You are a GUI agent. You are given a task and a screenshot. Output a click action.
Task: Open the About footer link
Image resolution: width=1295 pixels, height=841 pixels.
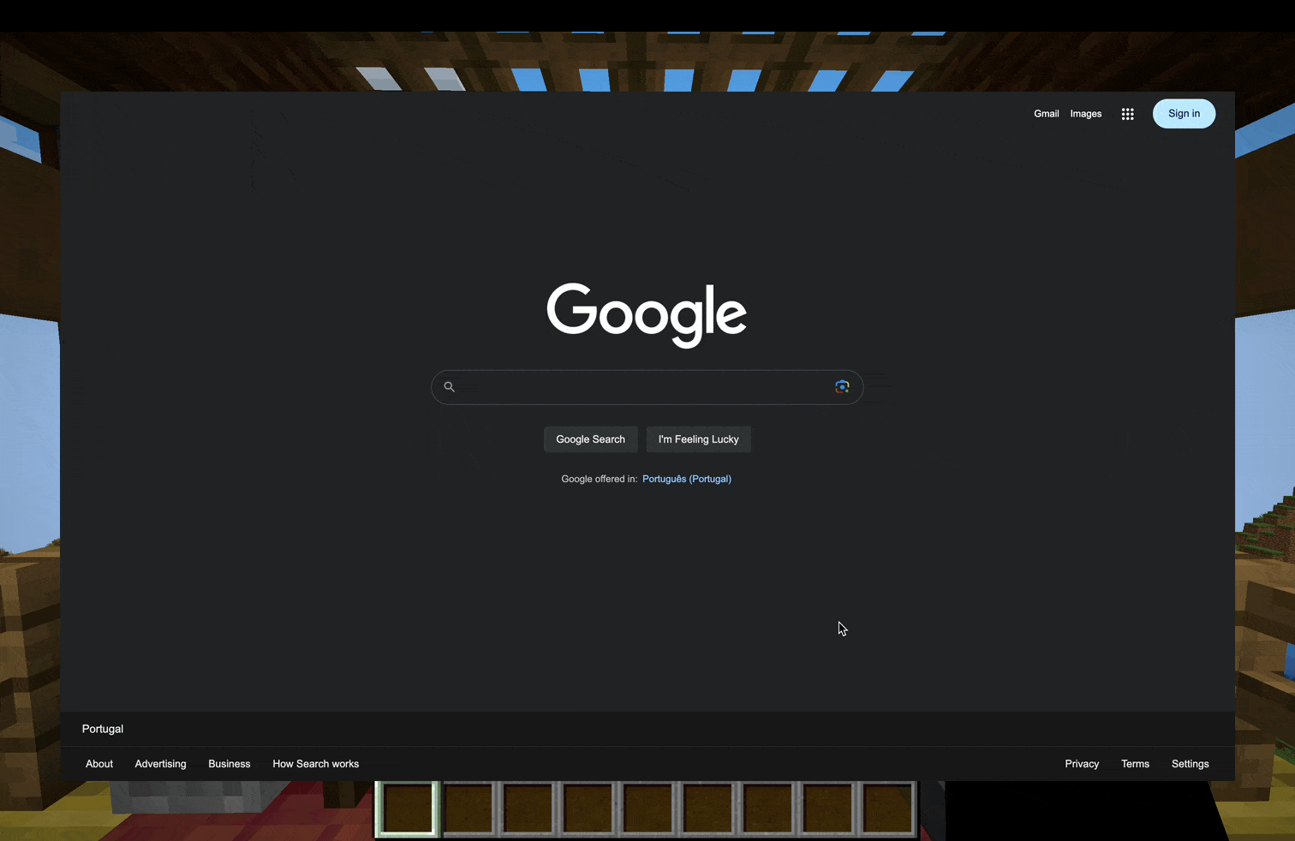(99, 764)
